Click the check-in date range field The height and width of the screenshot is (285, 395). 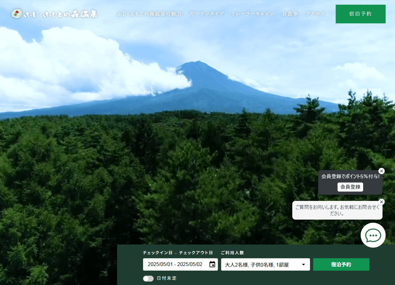[x=175, y=264]
